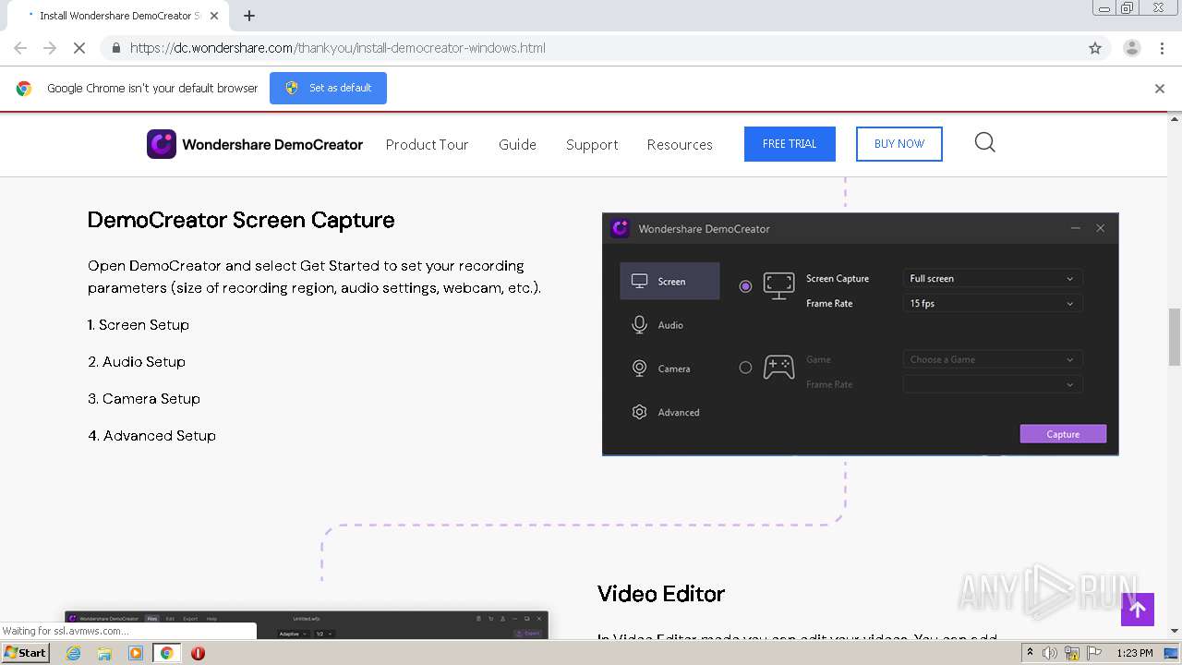Open Internet Explorer from the taskbar
The height and width of the screenshot is (665, 1182).
click(74, 653)
